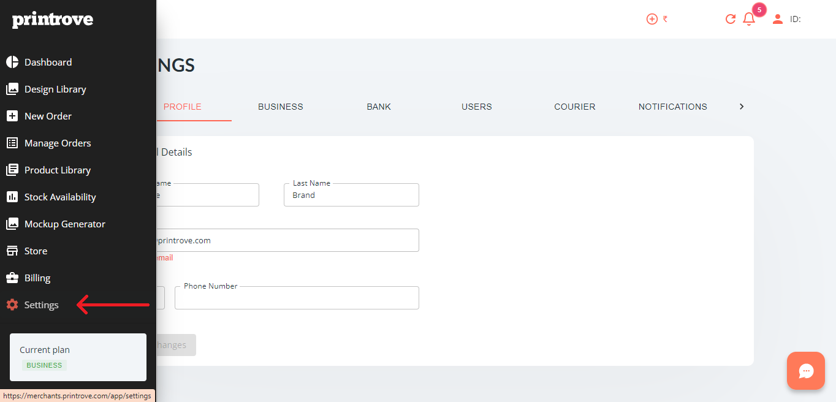Expand more settings tabs with chevron

(x=742, y=107)
